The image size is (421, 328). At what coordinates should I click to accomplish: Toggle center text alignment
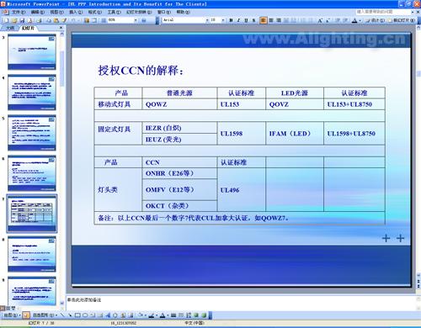coord(271,20)
